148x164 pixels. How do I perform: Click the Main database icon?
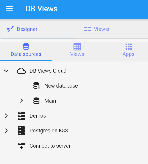click(36, 101)
